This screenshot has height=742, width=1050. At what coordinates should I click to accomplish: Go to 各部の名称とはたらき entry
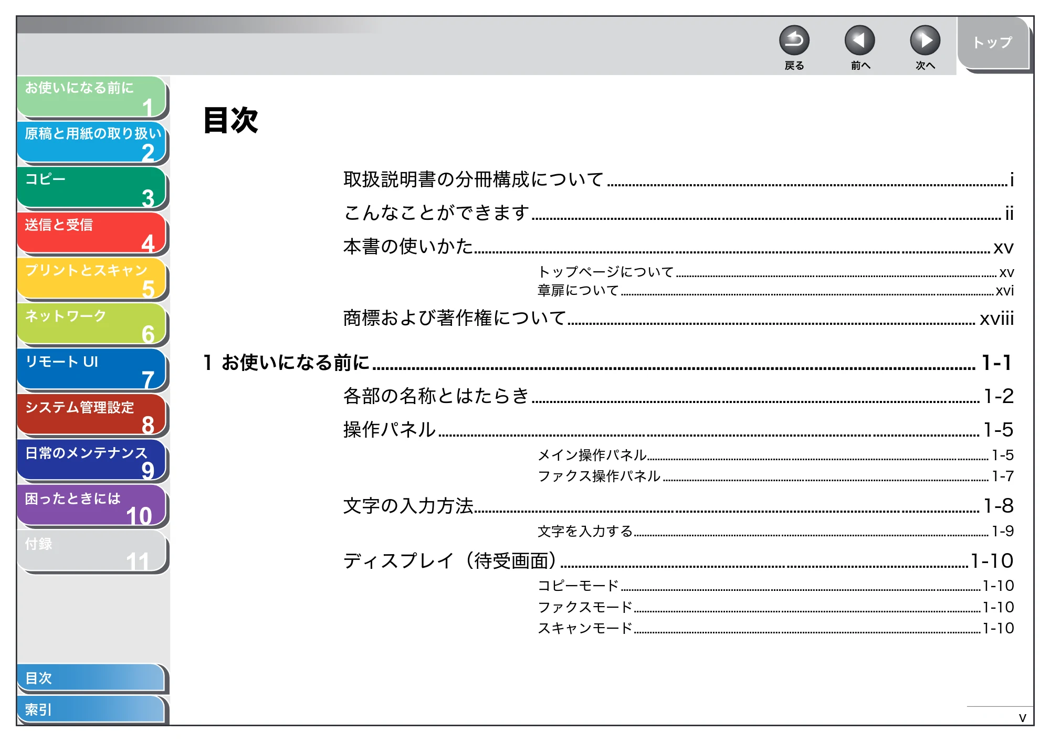pyautogui.click(x=678, y=396)
